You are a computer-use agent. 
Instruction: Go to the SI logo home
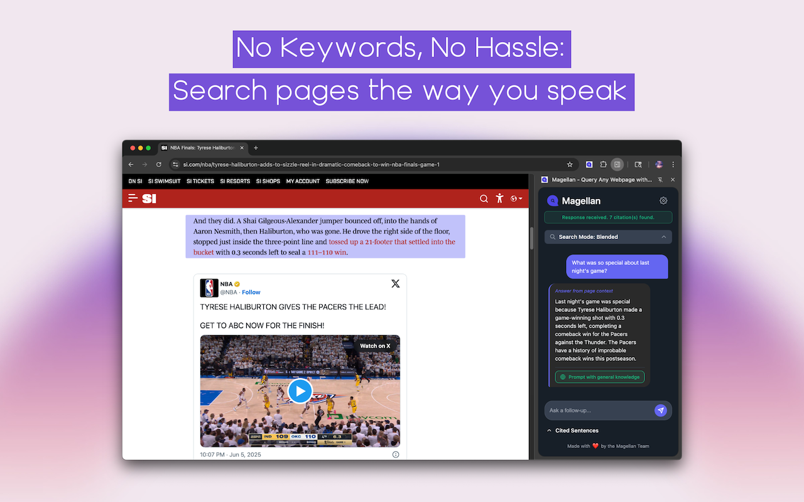tap(149, 198)
